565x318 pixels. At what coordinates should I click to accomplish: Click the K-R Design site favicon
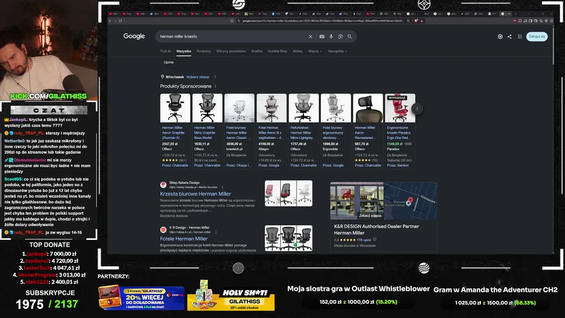[163, 230]
